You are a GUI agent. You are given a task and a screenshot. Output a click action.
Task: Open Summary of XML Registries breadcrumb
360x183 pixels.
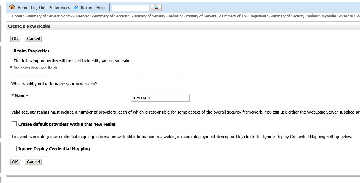click(x=243, y=16)
